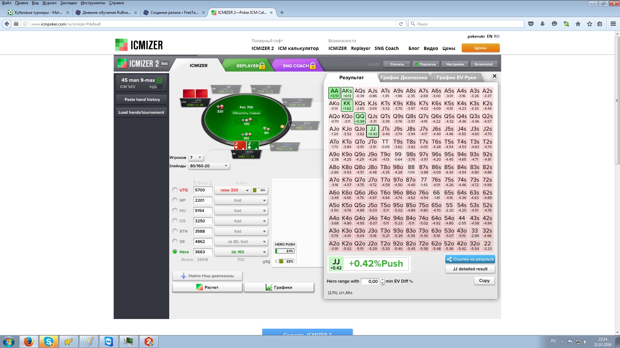Open BTN action dropdown showing fold
The image size is (620, 348).
click(241, 231)
